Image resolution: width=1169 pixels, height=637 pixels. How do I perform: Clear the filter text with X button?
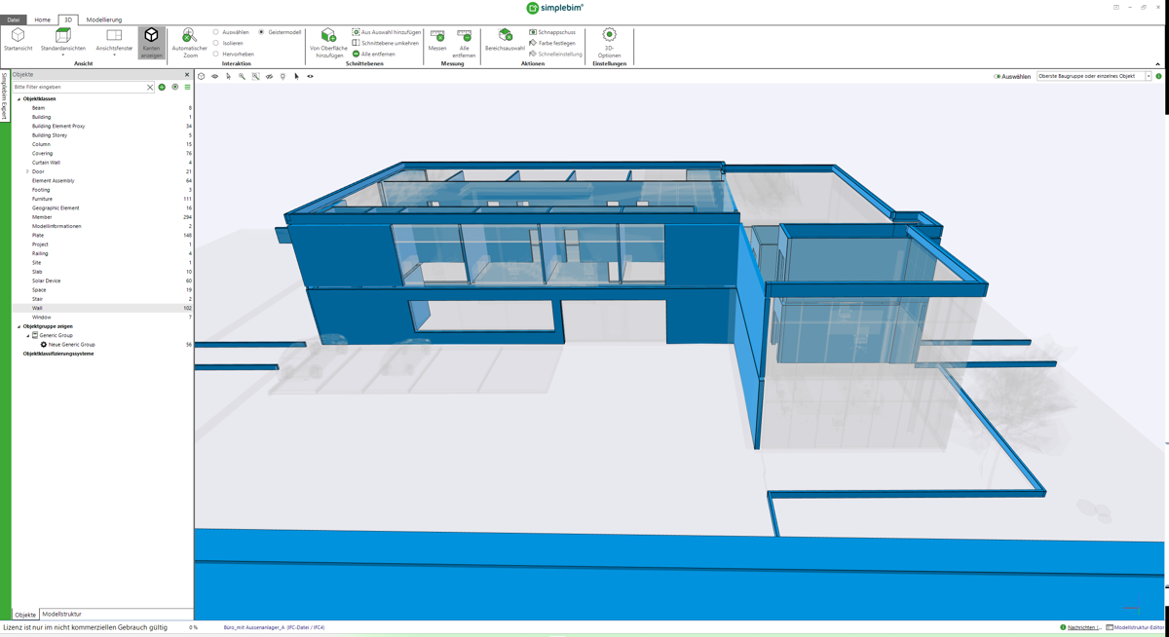point(150,87)
